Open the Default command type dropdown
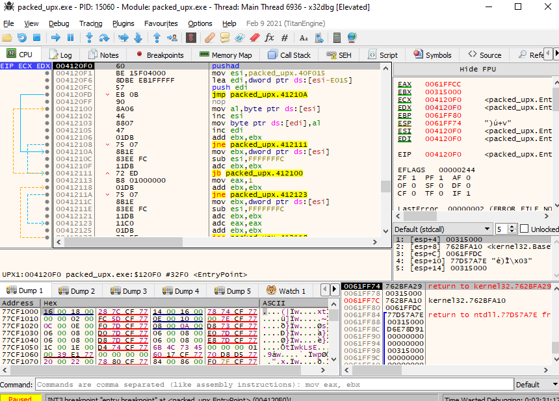559x401 pixels. (x=536, y=385)
